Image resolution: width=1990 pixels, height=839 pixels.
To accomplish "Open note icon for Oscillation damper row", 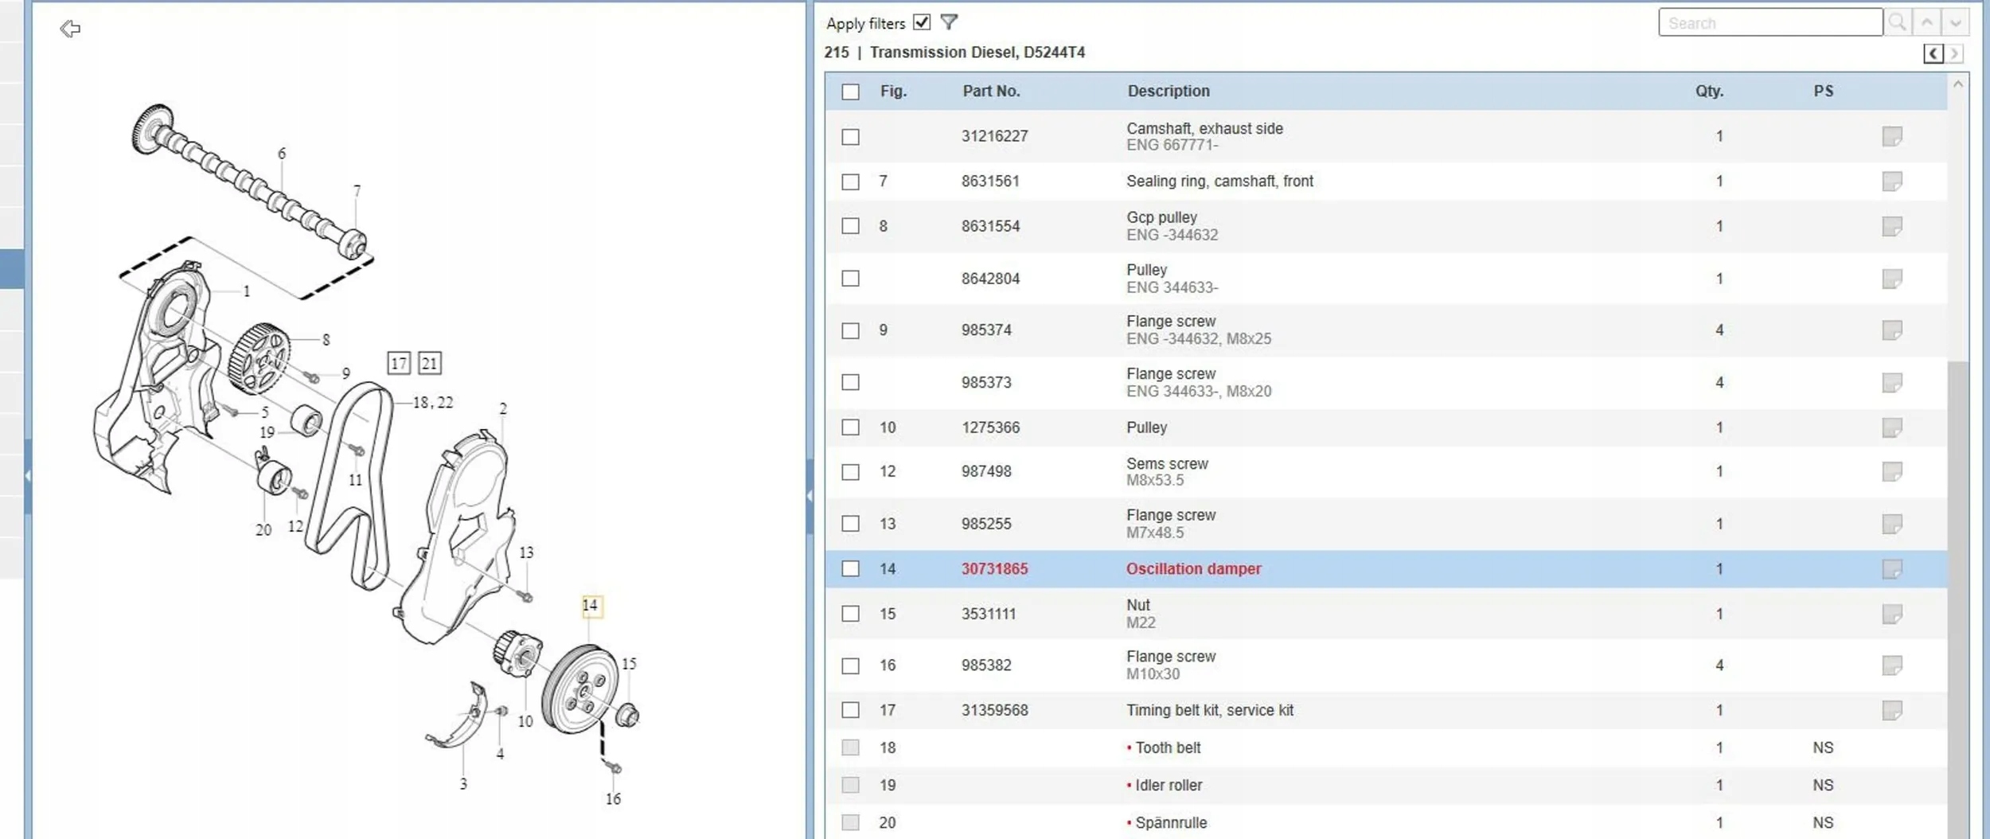I will [x=1892, y=569].
